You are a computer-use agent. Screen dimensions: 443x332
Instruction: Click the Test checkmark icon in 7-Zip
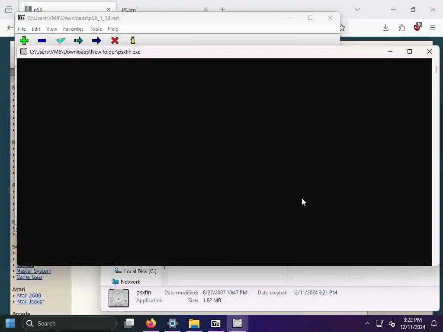pos(60,41)
